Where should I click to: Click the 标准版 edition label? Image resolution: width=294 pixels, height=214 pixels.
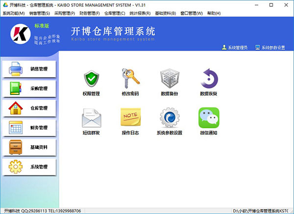(42, 26)
